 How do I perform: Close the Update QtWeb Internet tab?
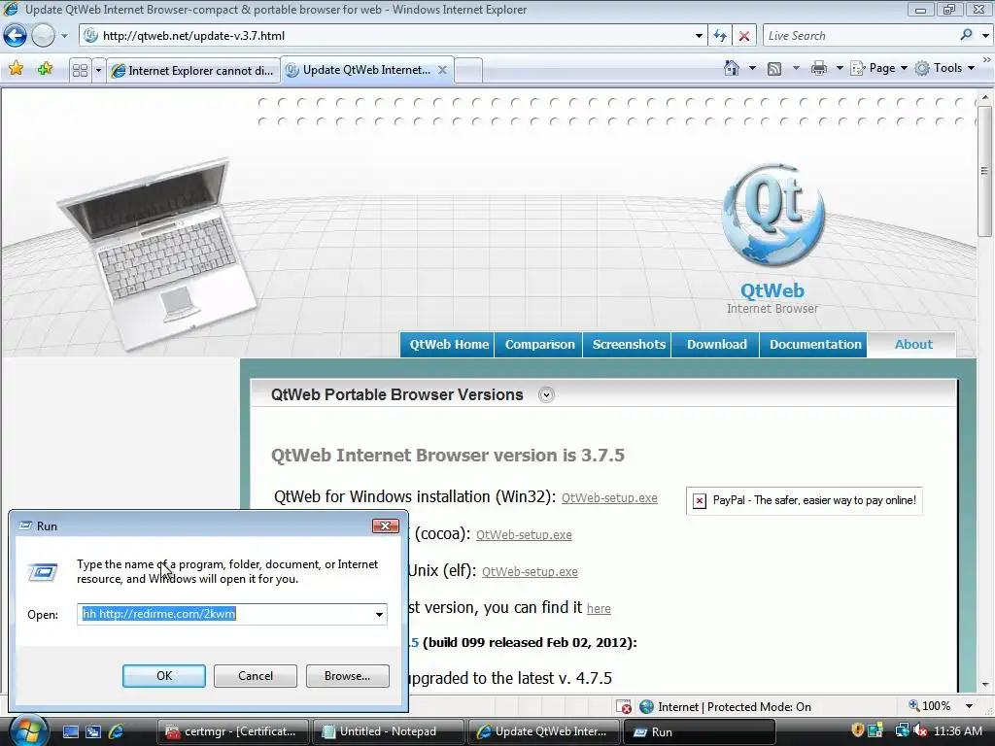(443, 70)
